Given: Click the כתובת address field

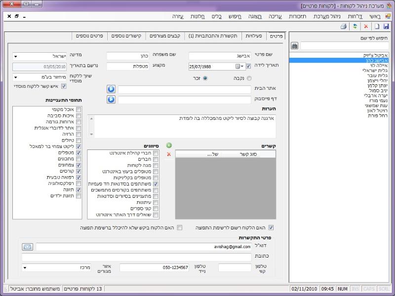Looking at the screenshot, I should [x=137, y=257].
